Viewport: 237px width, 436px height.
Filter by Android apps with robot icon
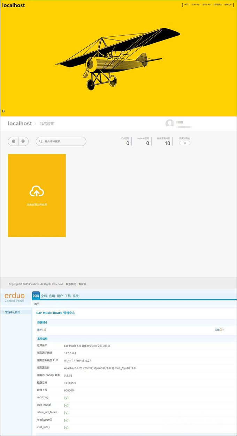click(23, 141)
